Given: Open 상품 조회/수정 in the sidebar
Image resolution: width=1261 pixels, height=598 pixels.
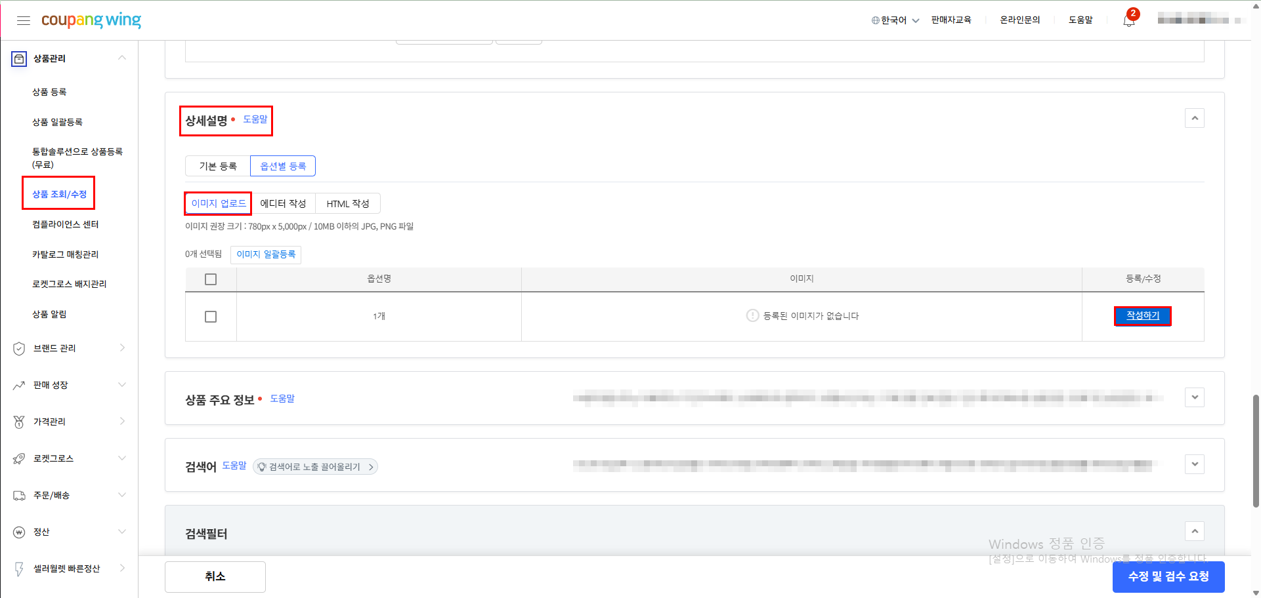Looking at the screenshot, I should pos(59,195).
